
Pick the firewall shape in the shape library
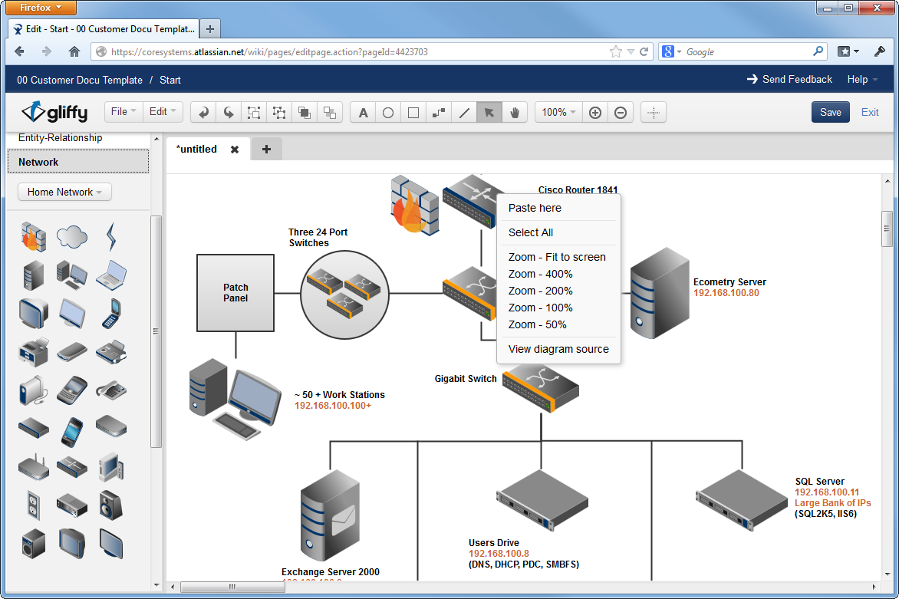33,237
